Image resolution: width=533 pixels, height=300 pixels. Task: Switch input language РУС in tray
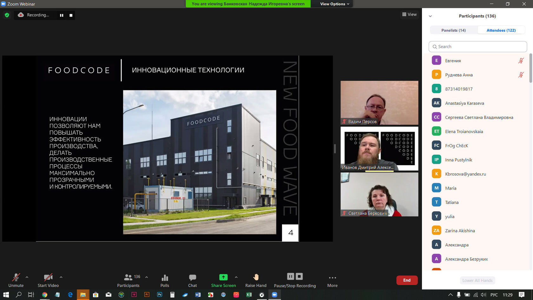pyautogui.click(x=494, y=295)
